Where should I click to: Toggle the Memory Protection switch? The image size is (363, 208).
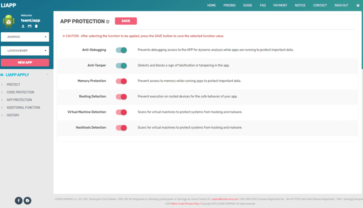pyautogui.click(x=121, y=81)
